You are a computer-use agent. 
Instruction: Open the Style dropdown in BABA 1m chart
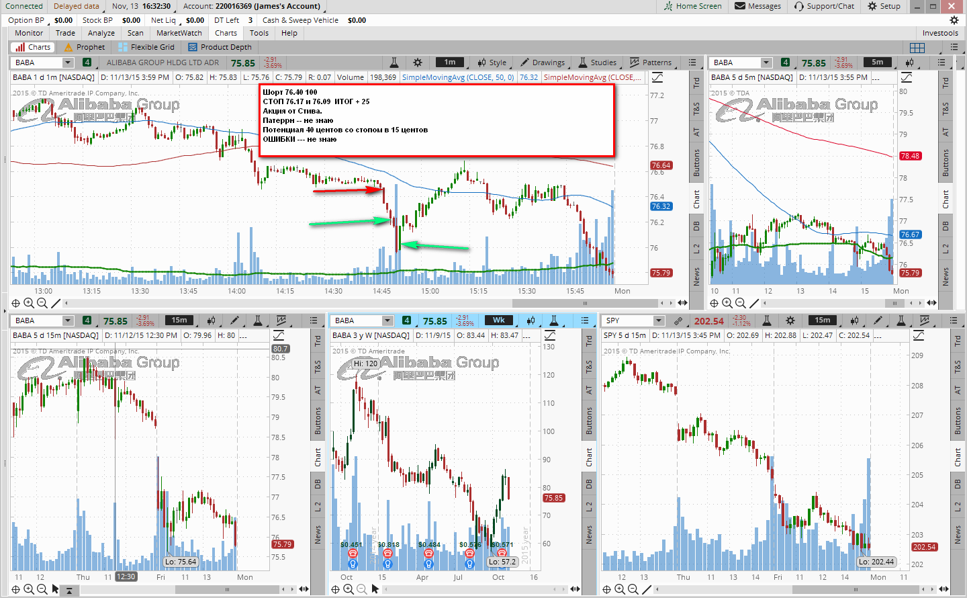492,62
